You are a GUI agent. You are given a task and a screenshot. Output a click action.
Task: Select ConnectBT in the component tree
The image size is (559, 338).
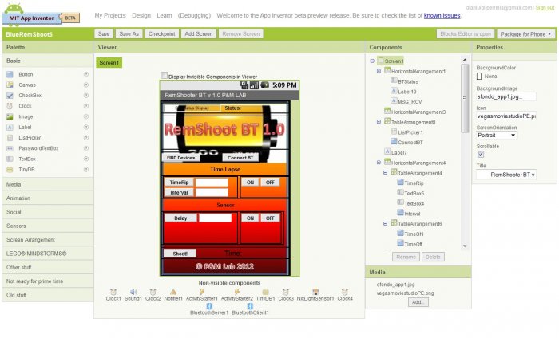(x=410, y=143)
